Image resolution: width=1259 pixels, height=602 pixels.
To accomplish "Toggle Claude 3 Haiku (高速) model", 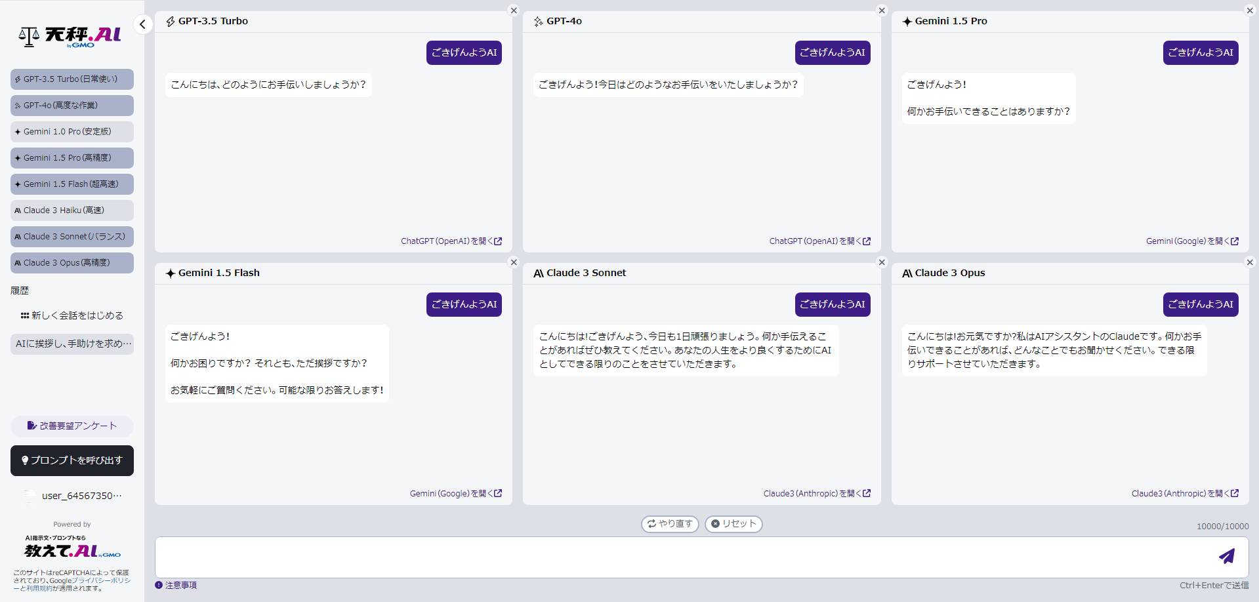I will [72, 211].
